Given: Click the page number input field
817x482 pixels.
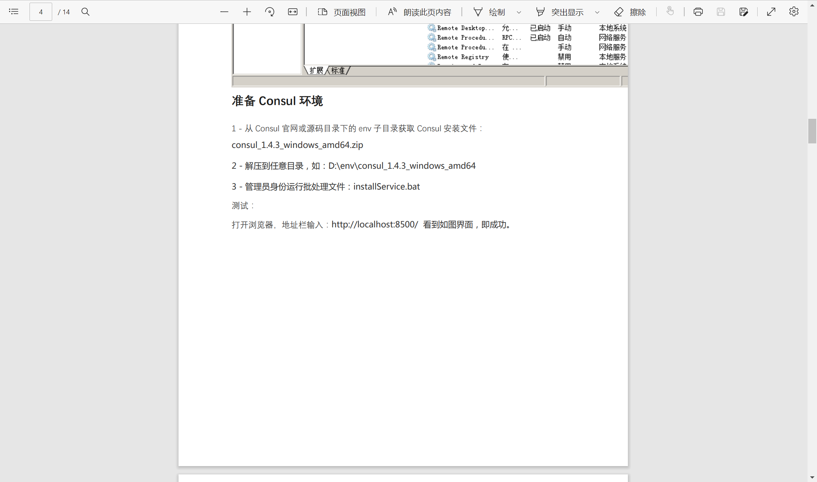Looking at the screenshot, I should (x=41, y=12).
